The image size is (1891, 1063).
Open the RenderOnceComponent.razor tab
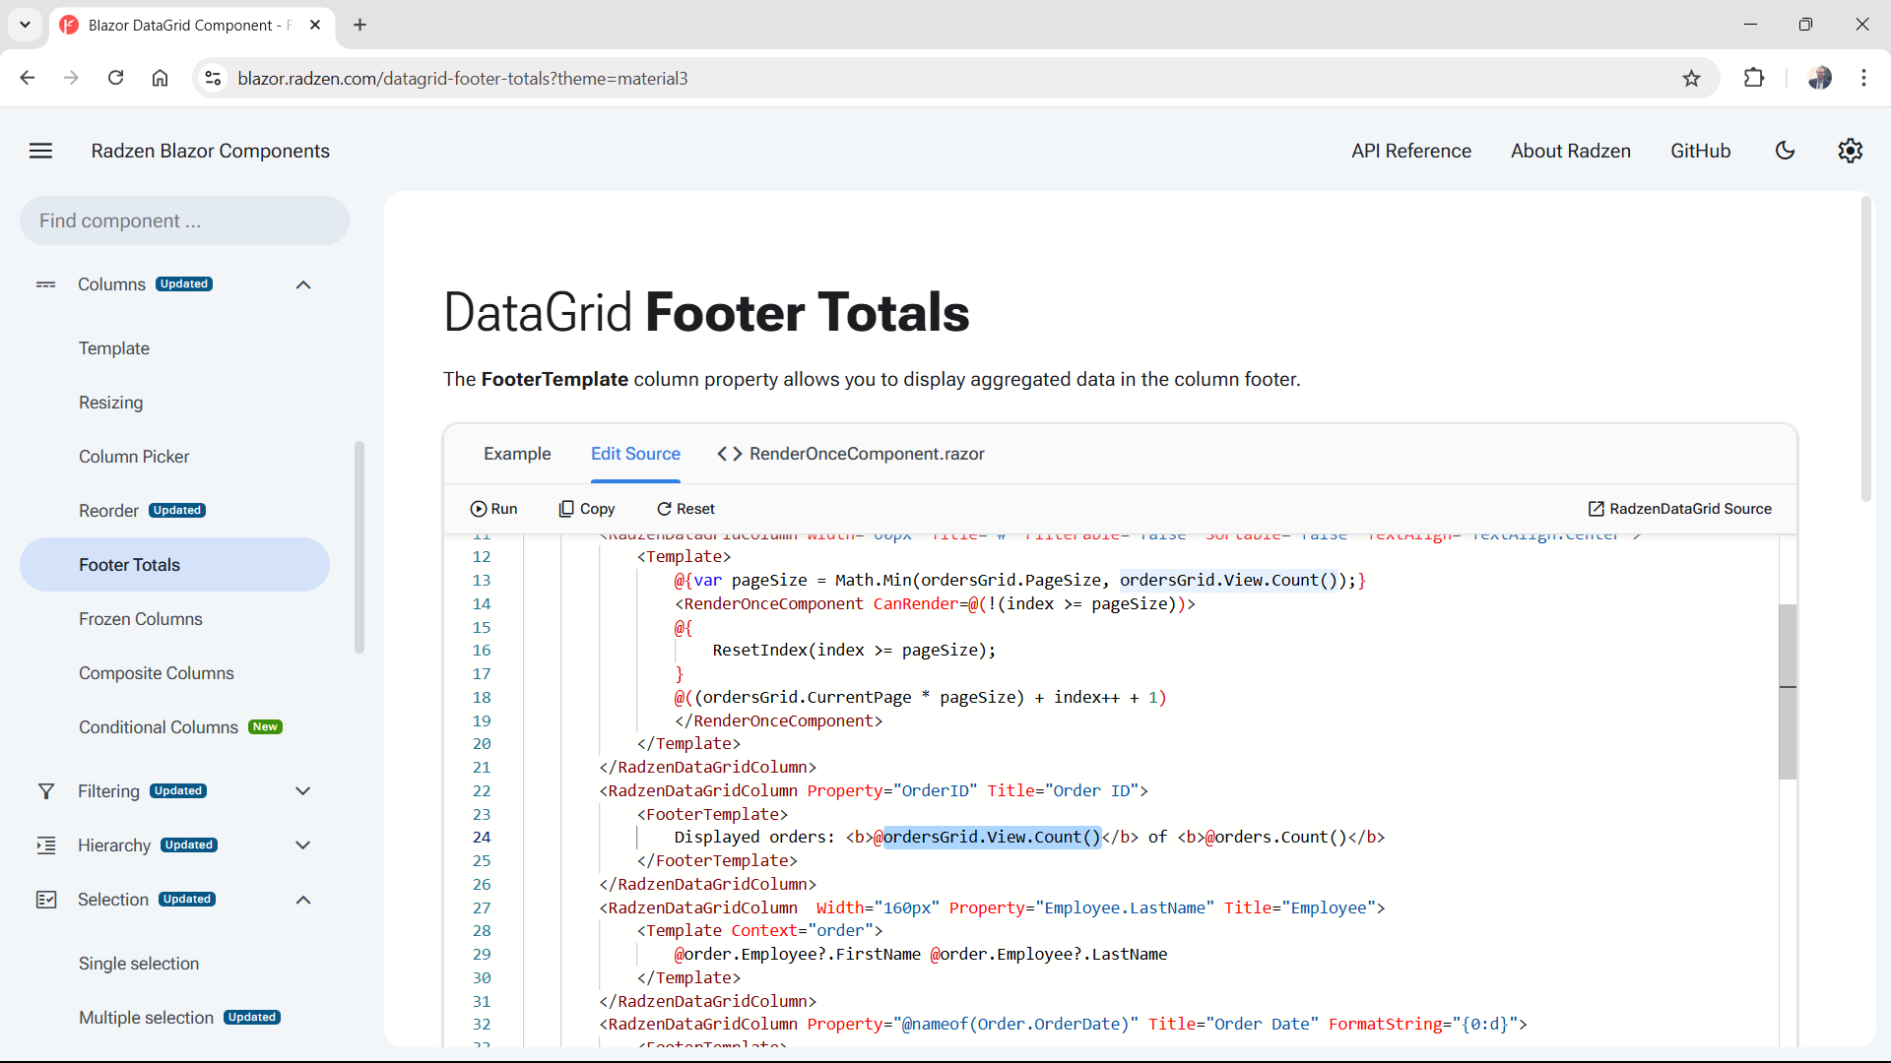(850, 454)
